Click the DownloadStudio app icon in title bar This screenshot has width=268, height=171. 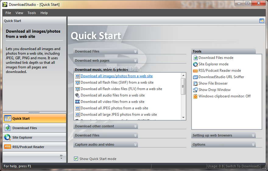pos(5,5)
